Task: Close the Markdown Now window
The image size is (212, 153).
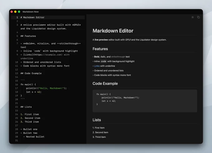Action: (12, 12)
